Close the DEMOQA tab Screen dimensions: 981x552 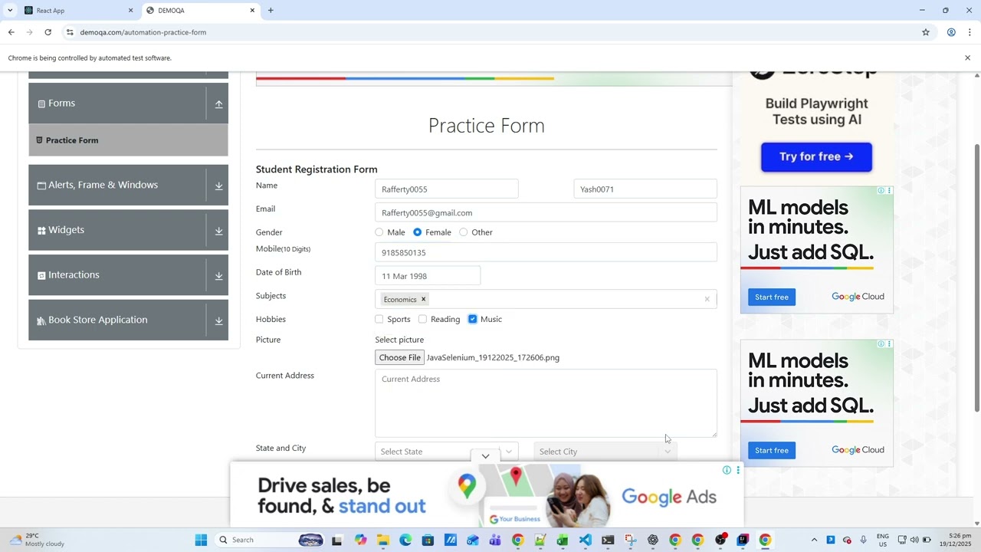click(252, 10)
